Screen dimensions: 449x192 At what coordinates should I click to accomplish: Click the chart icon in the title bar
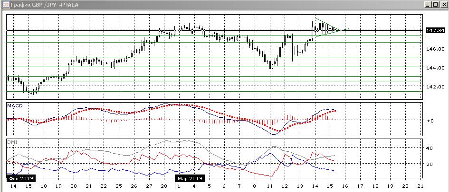point(5,4)
